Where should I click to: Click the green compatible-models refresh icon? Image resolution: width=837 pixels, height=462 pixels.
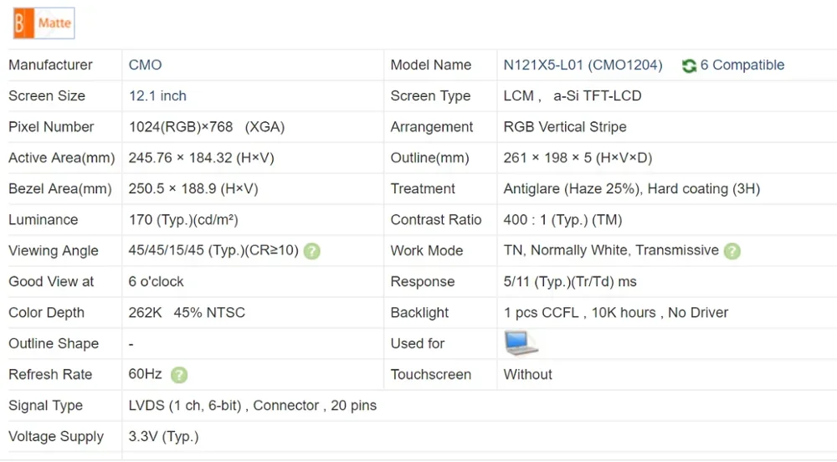[x=689, y=65]
